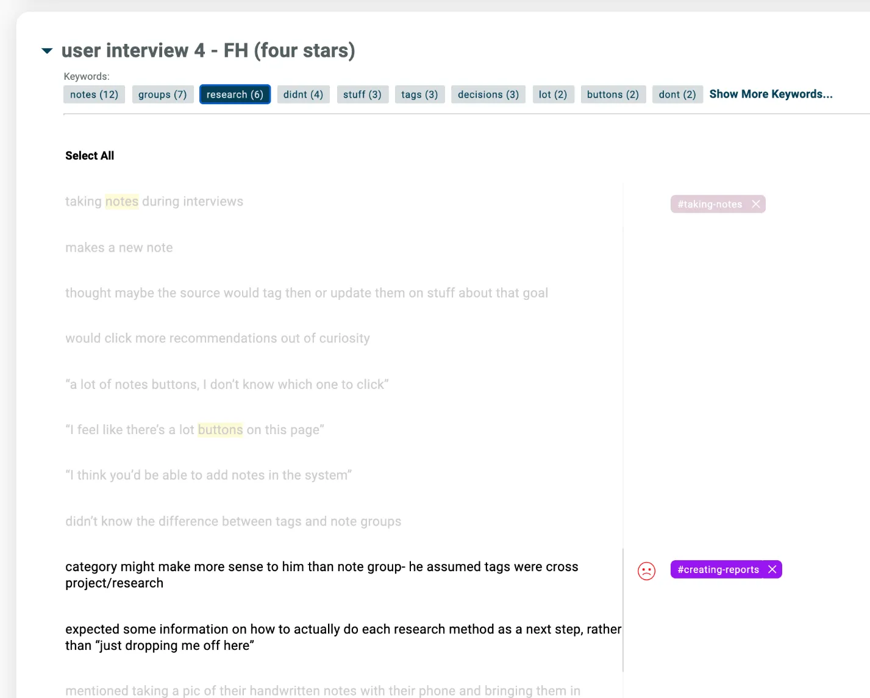Select the tags (3) keyword chip

tap(419, 94)
